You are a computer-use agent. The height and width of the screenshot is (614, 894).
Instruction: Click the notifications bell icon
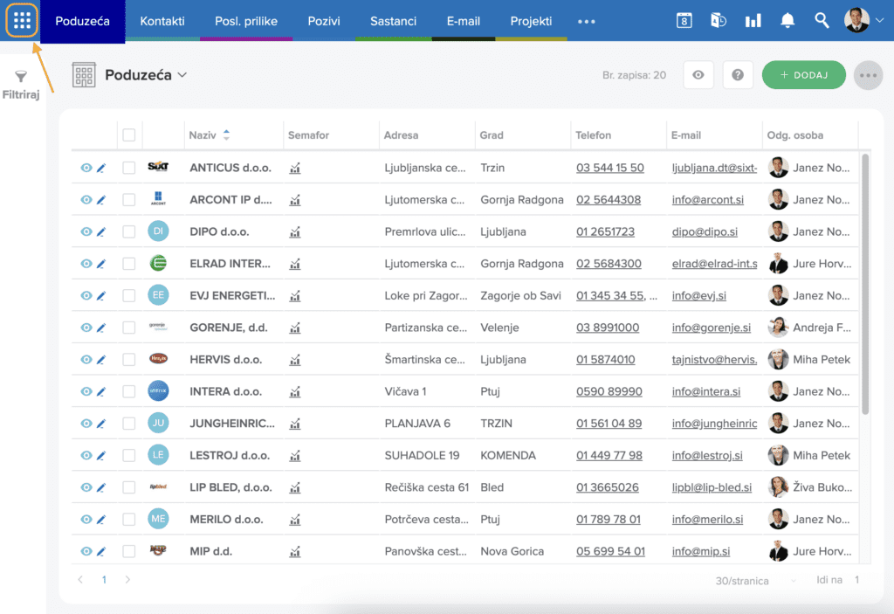click(x=787, y=20)
